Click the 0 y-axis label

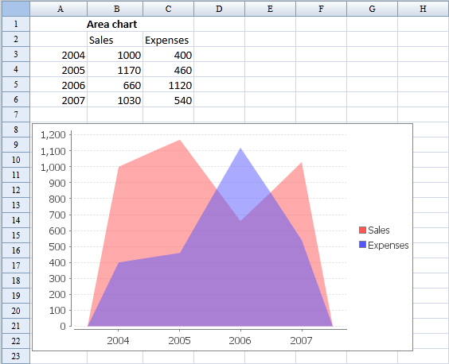pyautogui.click(x=63, y=327)
